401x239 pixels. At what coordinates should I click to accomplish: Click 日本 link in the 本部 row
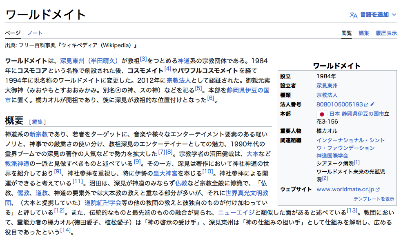(334, 114)
